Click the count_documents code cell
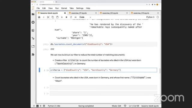Screen dimensions: 192x108 103,44
